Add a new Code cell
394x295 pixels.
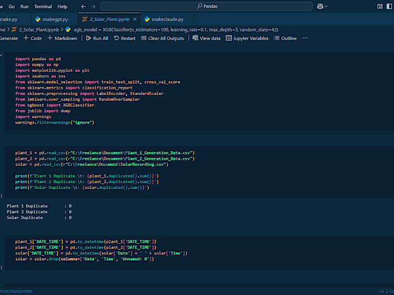(33, 38)
